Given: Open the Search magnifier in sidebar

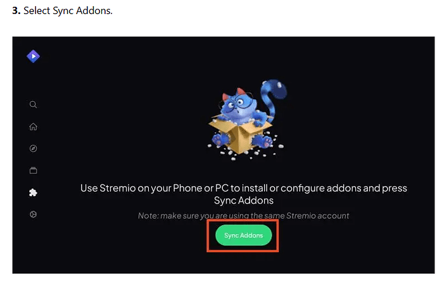Looking at the screenshot, I should [33, 104].
